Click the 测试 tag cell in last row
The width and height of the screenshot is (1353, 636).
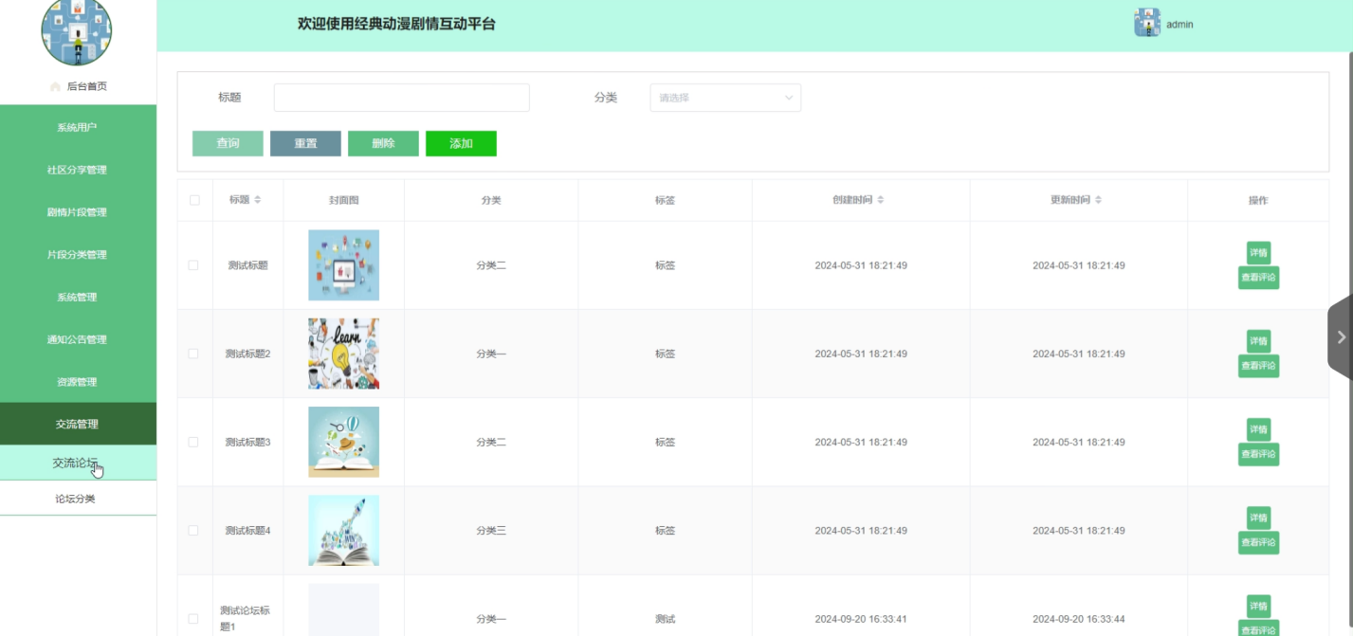point(665,619)
